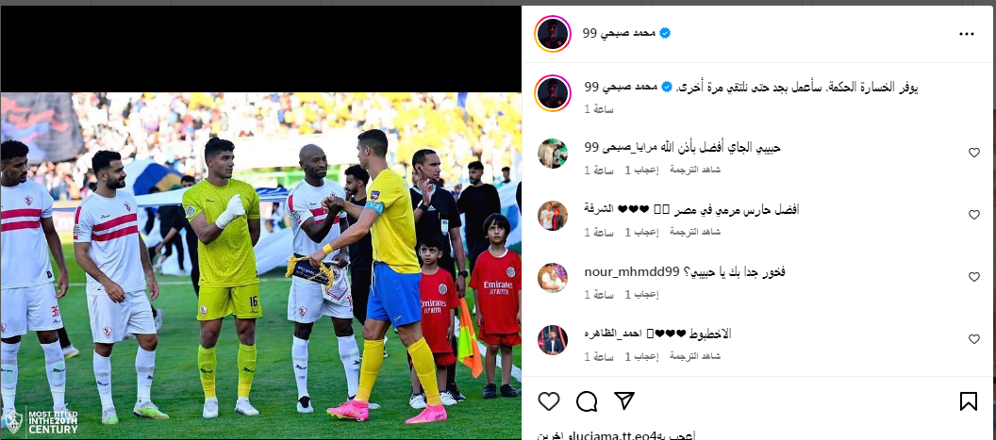Open caption author's profile picture
This screenshot has width=996, height=440.
tap(553, 93)
